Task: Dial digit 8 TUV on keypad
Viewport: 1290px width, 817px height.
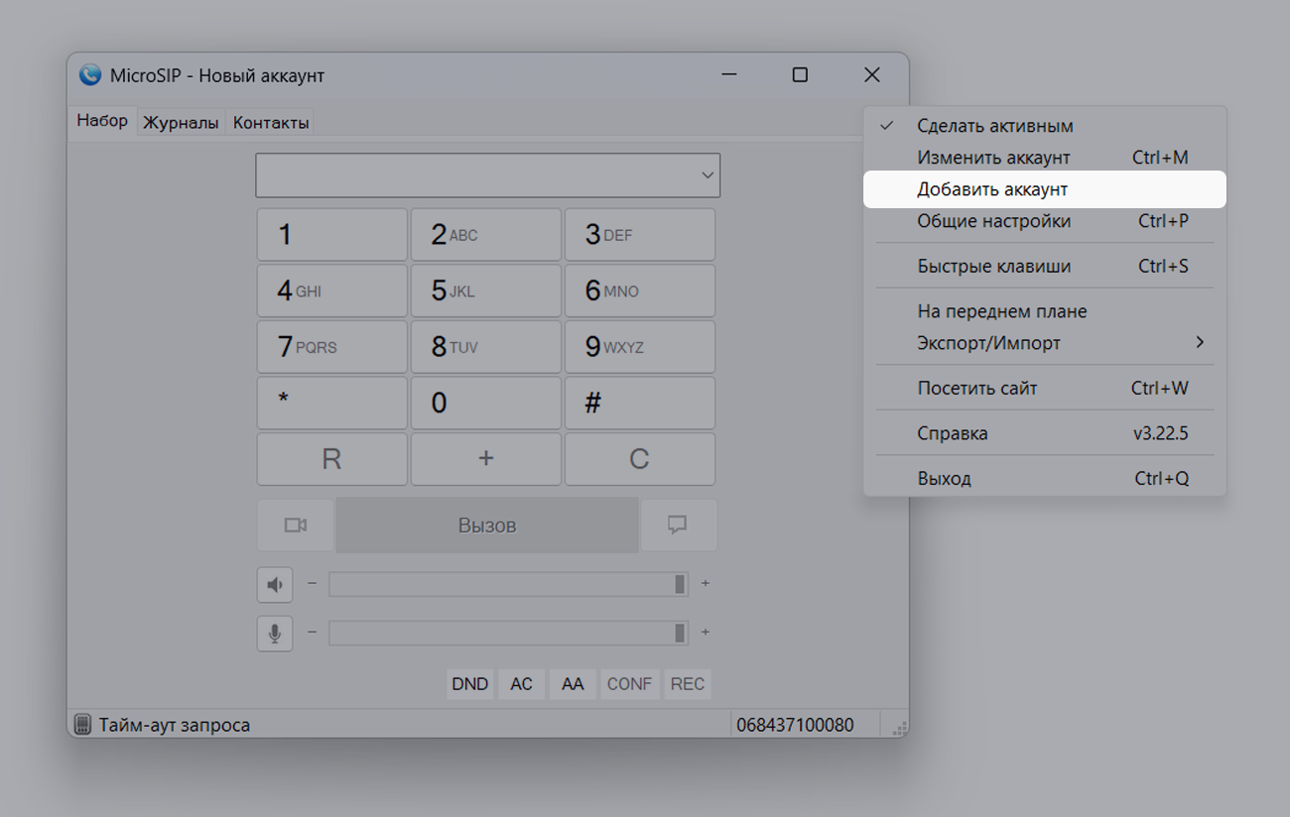Action: [x=486, y=347]
